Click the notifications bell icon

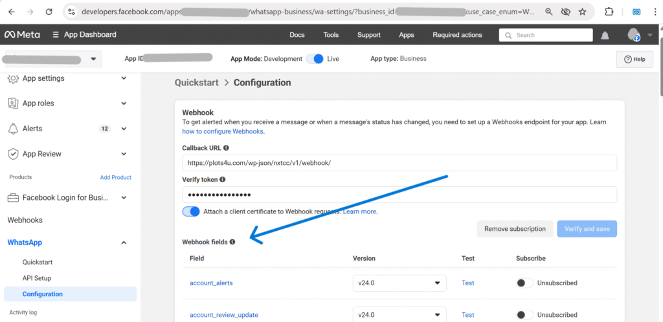click(x=605, y=35)
